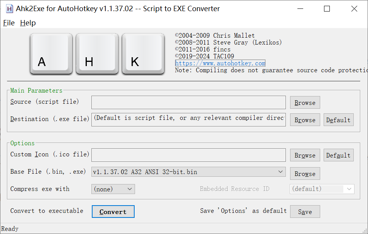Focus the Destination exe file field
368x234 pixels.
pyautogui.click(x=189, y=119)
